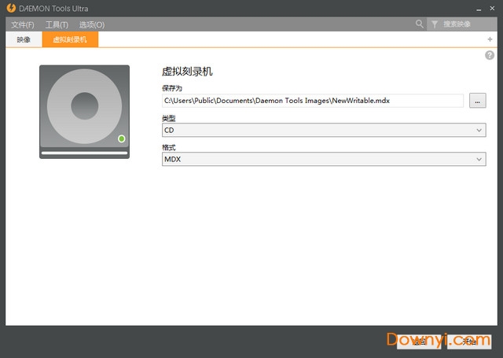Screen dimensions: 503x358
Task: Expand the 类型 dropdown showing CD
Action: (x=324, y=130)
